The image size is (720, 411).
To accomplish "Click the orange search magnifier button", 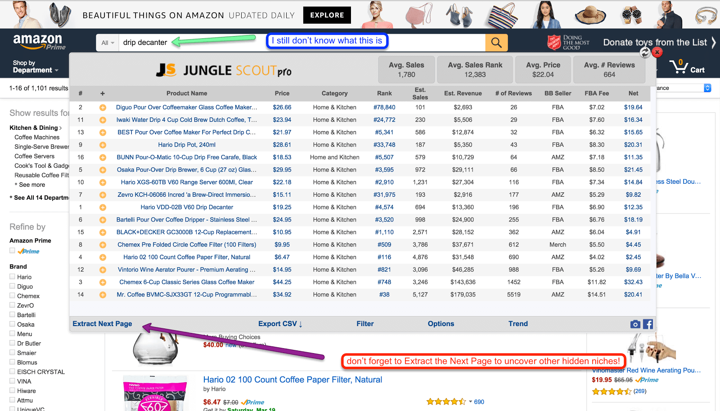I will pos(496,43).
